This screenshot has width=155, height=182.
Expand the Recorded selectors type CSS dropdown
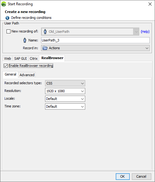click(x=65, y=83)
